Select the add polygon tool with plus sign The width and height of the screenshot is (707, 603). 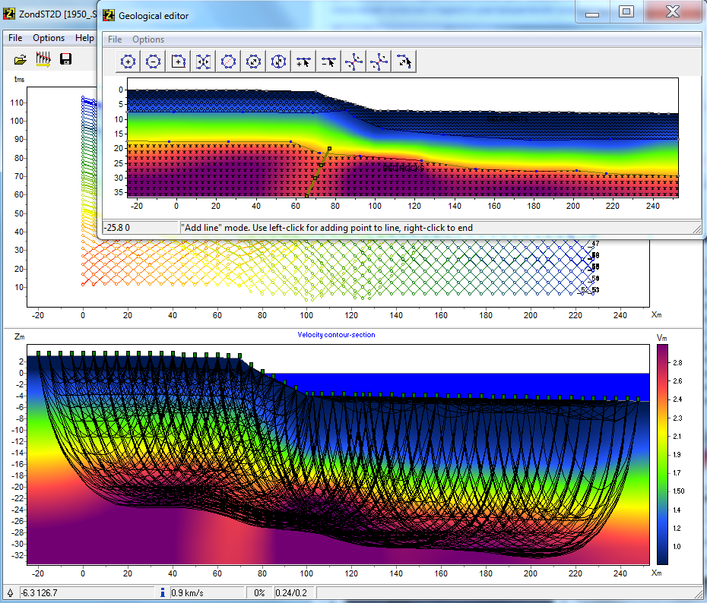pos(128,62)
